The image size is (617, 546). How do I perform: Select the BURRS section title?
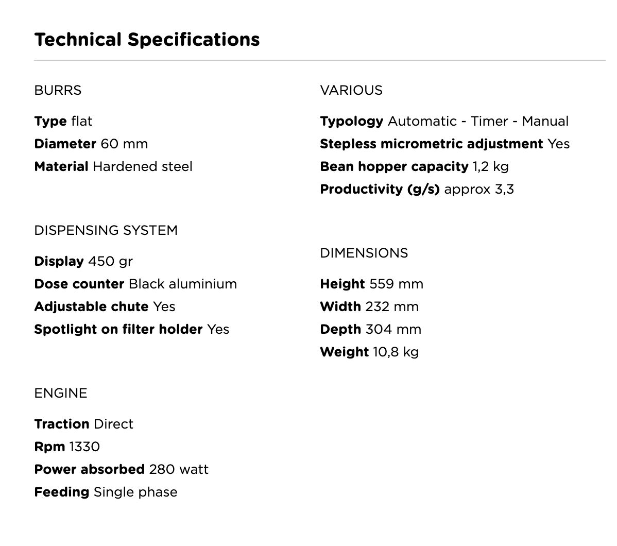[x=58, y=90]
